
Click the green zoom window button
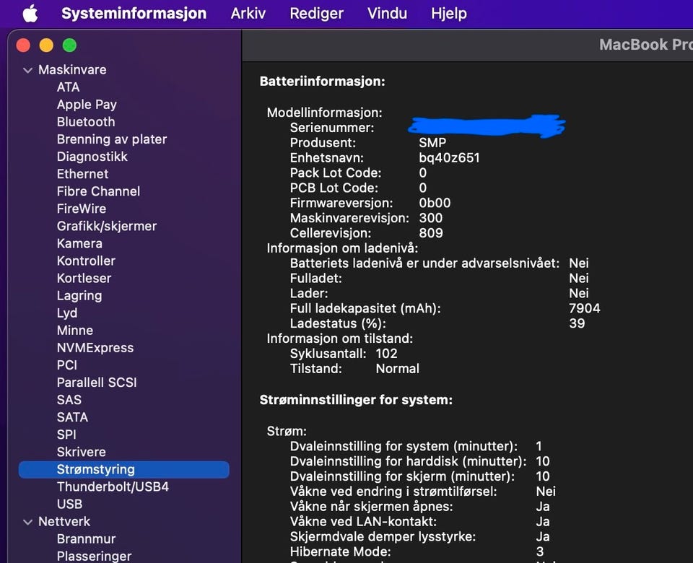click(69, 45)
